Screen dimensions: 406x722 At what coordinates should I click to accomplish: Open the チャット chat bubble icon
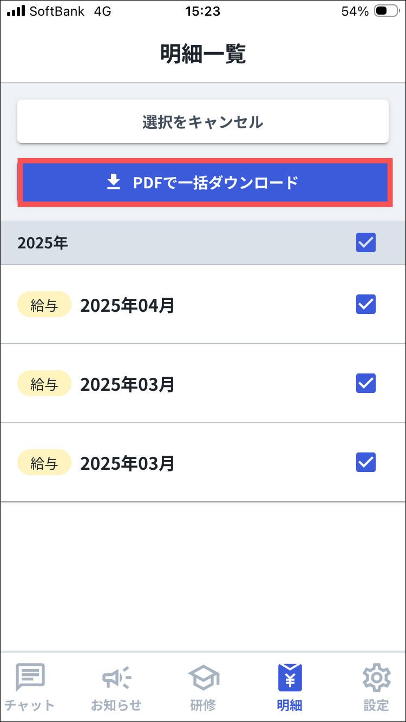point(30,677)
